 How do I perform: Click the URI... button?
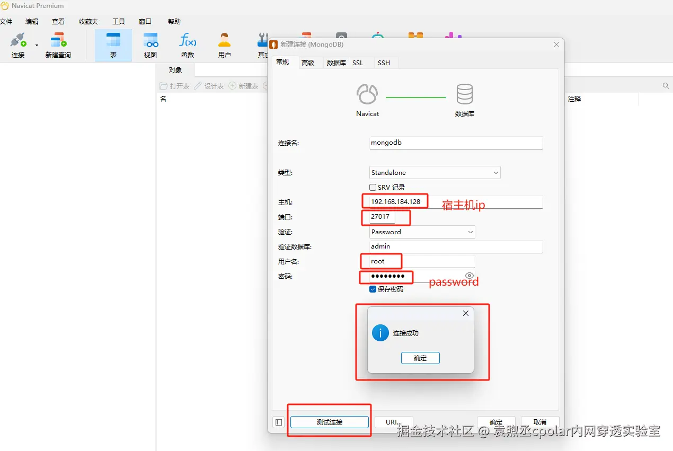point(394,422)
